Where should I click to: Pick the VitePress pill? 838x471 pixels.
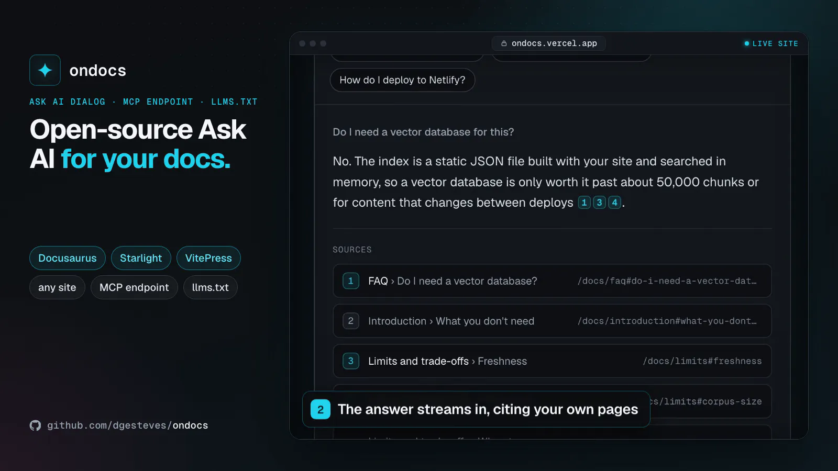208,258
